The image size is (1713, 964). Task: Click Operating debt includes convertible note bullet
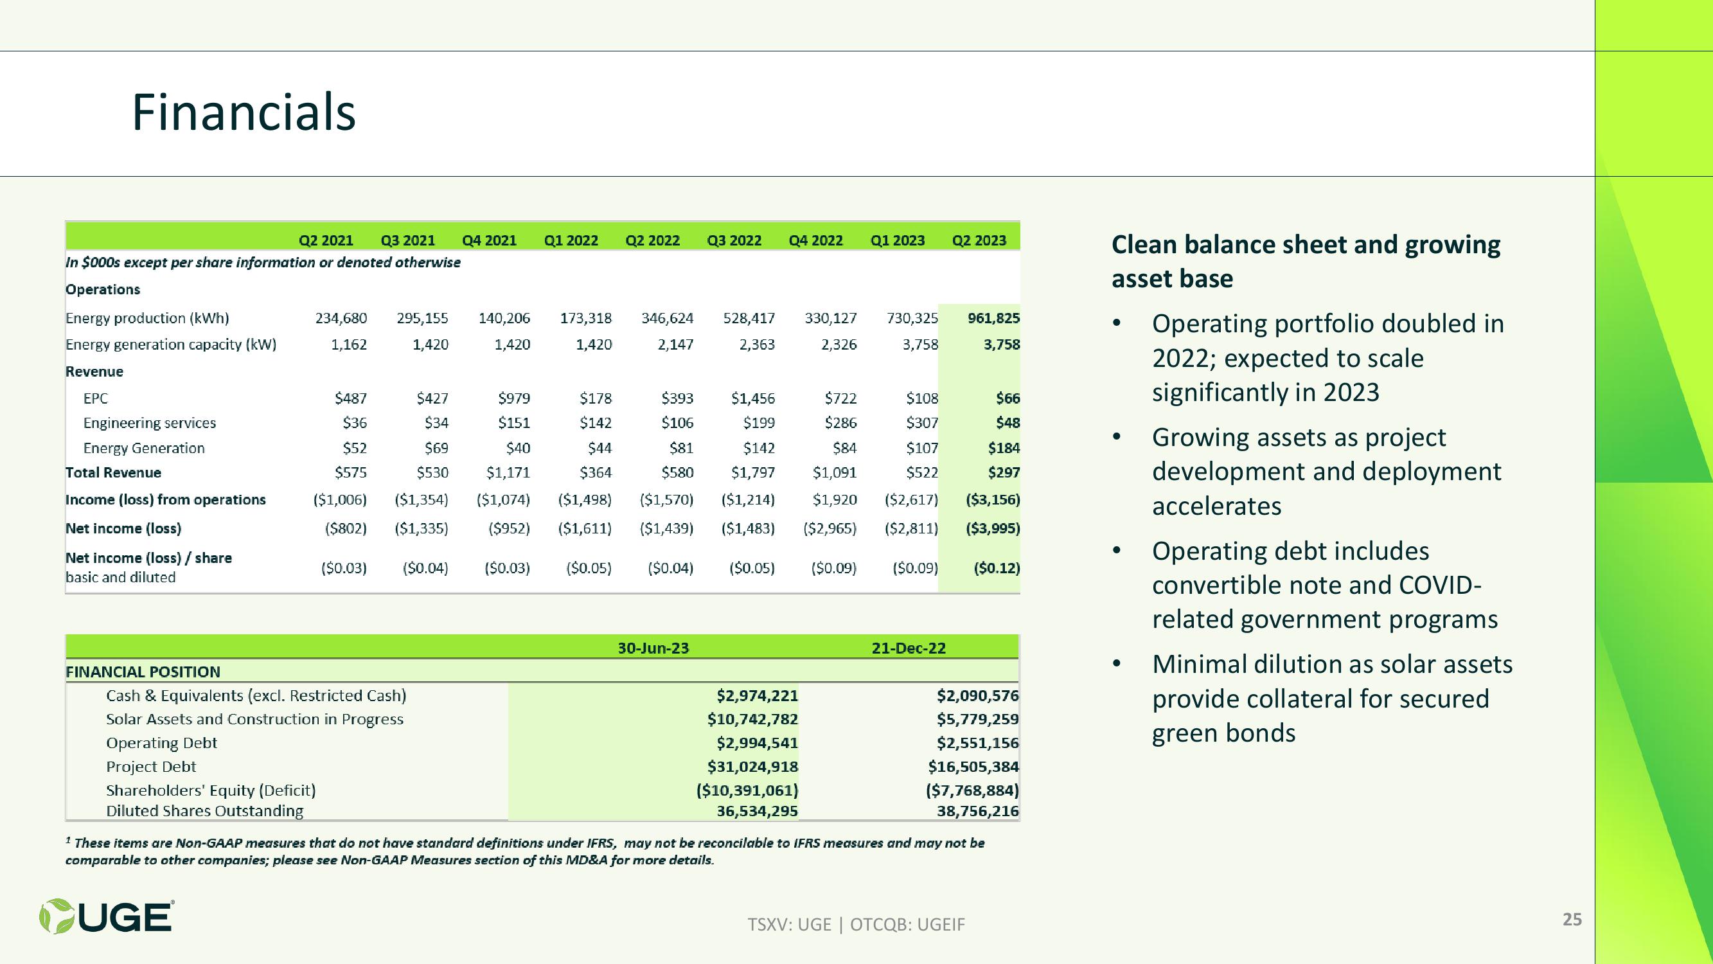tap(1325, 585)
